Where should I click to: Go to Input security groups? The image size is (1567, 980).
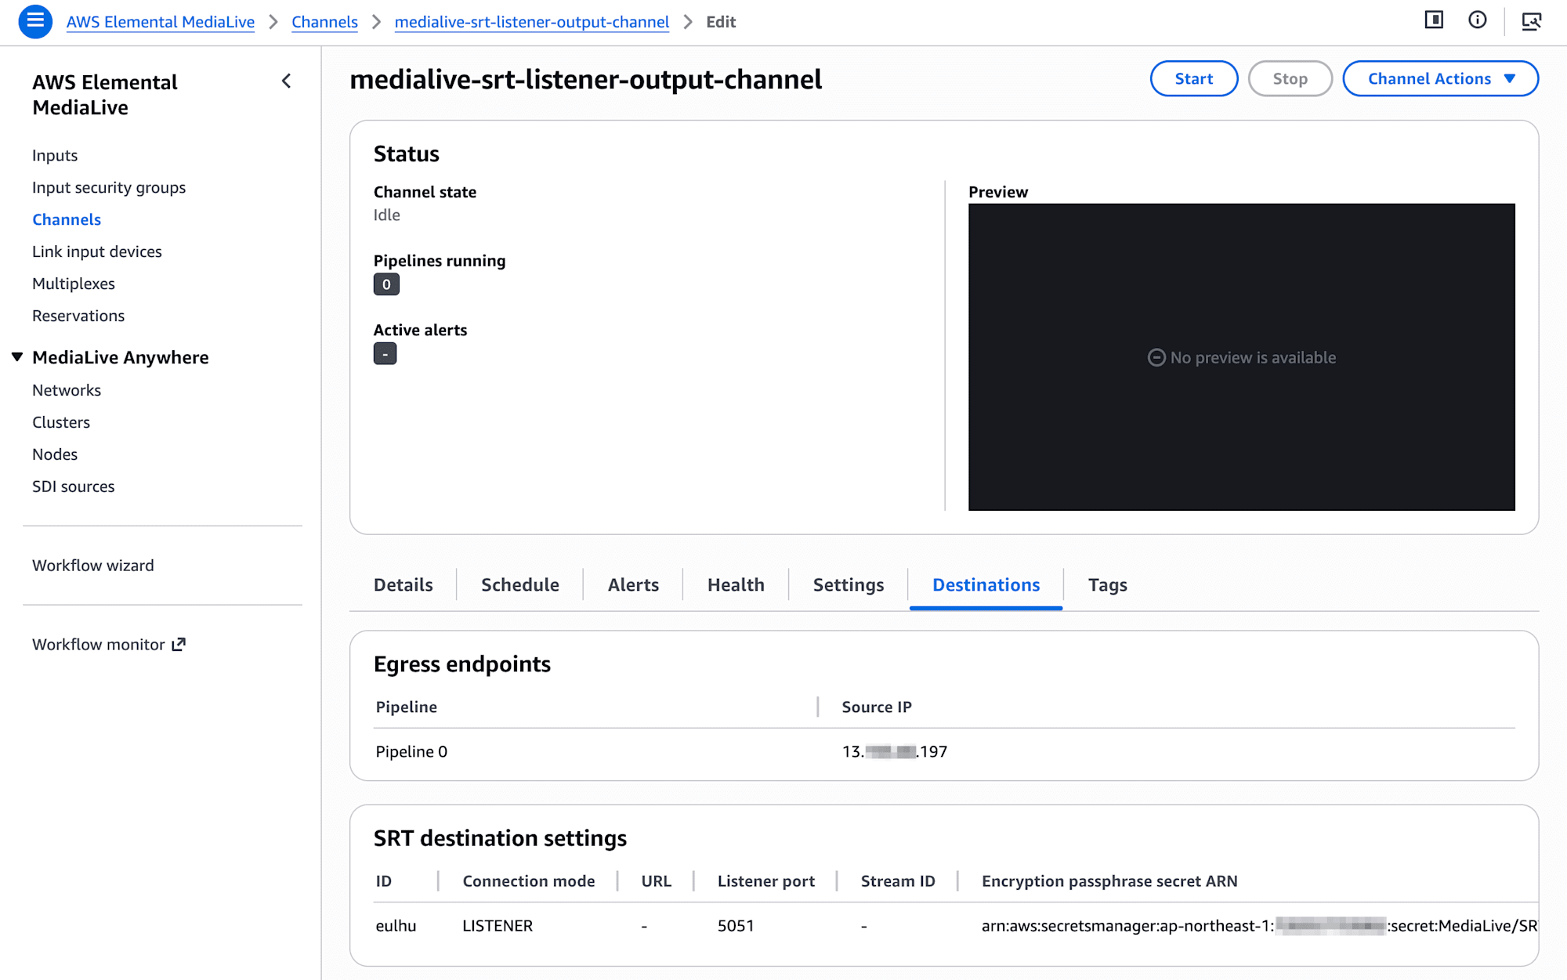pos(109,187)
